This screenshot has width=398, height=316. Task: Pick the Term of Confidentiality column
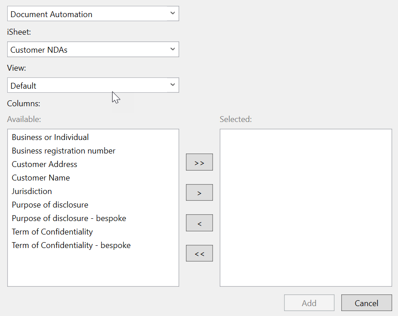click(x=52, y=232)
